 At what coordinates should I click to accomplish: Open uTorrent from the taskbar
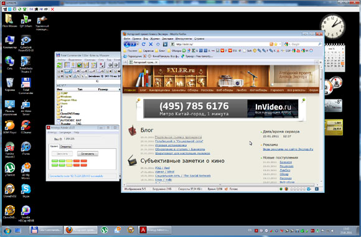click(105, 230)
